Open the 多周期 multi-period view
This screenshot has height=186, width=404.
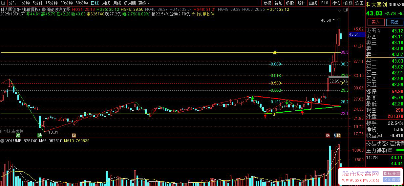(130, 3)
